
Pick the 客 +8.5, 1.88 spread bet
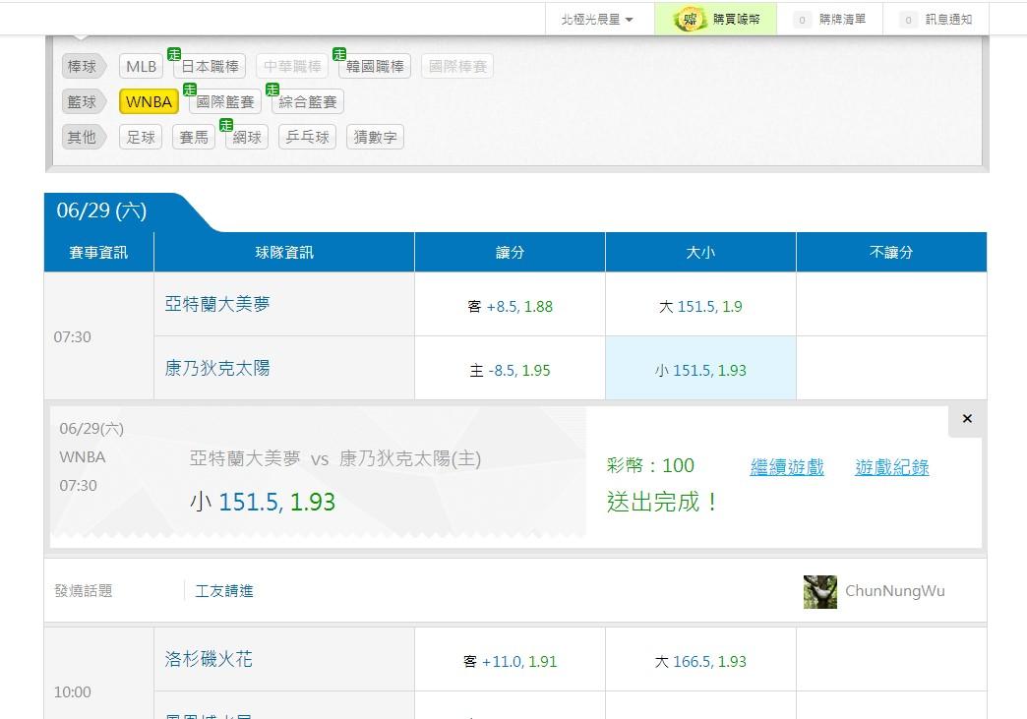coord(511,306)
